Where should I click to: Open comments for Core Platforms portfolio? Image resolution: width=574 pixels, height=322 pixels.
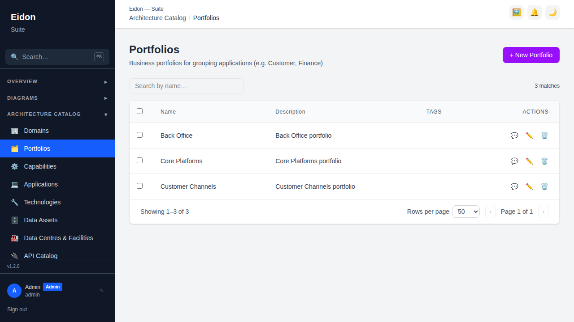point(514,161)
